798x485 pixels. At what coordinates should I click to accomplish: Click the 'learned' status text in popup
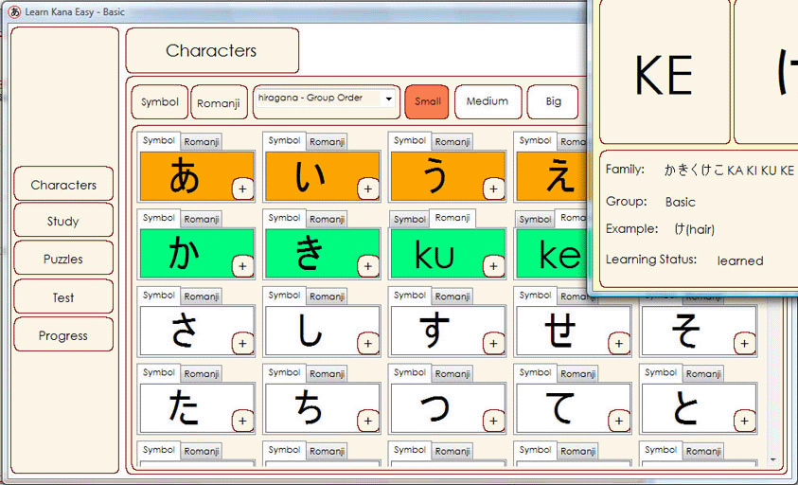coord(740,260)
